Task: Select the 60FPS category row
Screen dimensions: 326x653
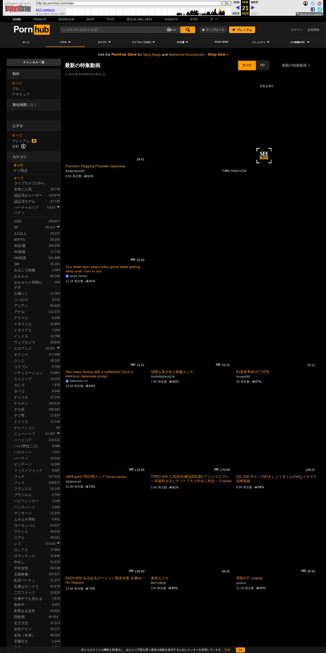Action: coord(37,240)
